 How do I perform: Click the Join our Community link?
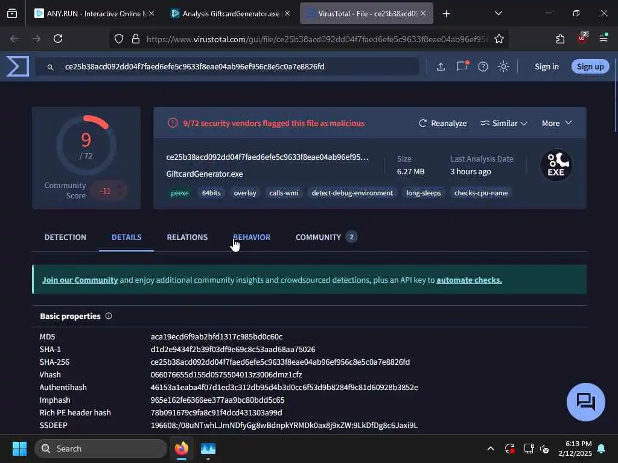(x=80, y=280)
